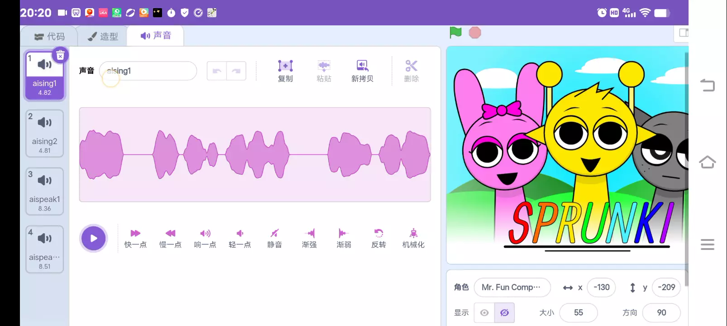Edit the y position value -209

(666, 287)
